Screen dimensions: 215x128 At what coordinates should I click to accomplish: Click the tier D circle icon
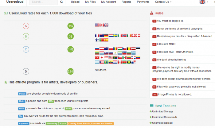tap(26, 72)
